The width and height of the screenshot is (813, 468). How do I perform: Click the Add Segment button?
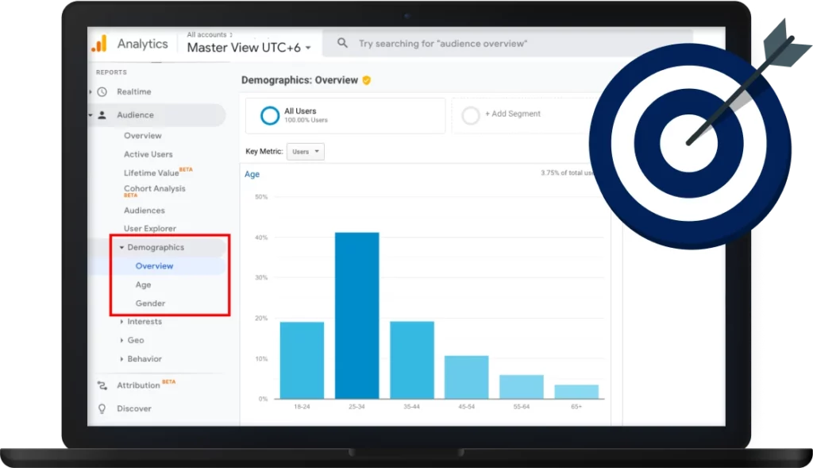512,114
